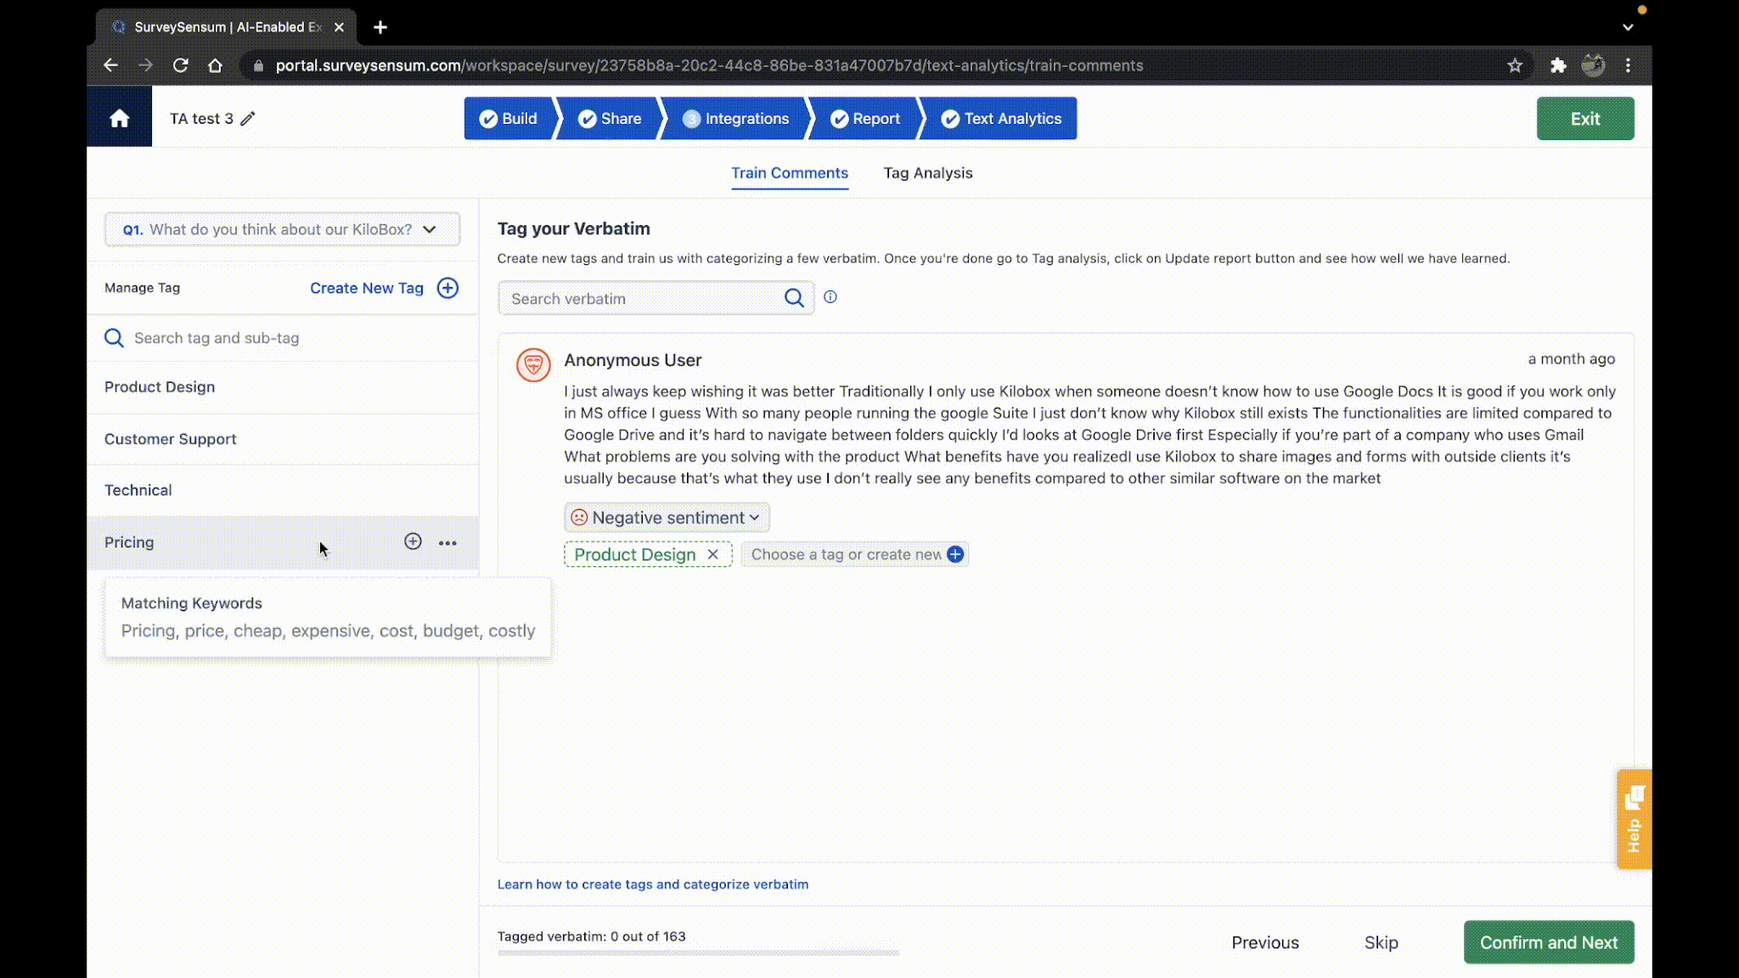The height and width of the screenshot is (978, 1739).
Task: Click the add sub-tag plus icon on Pricing
Action: (414, 541)
